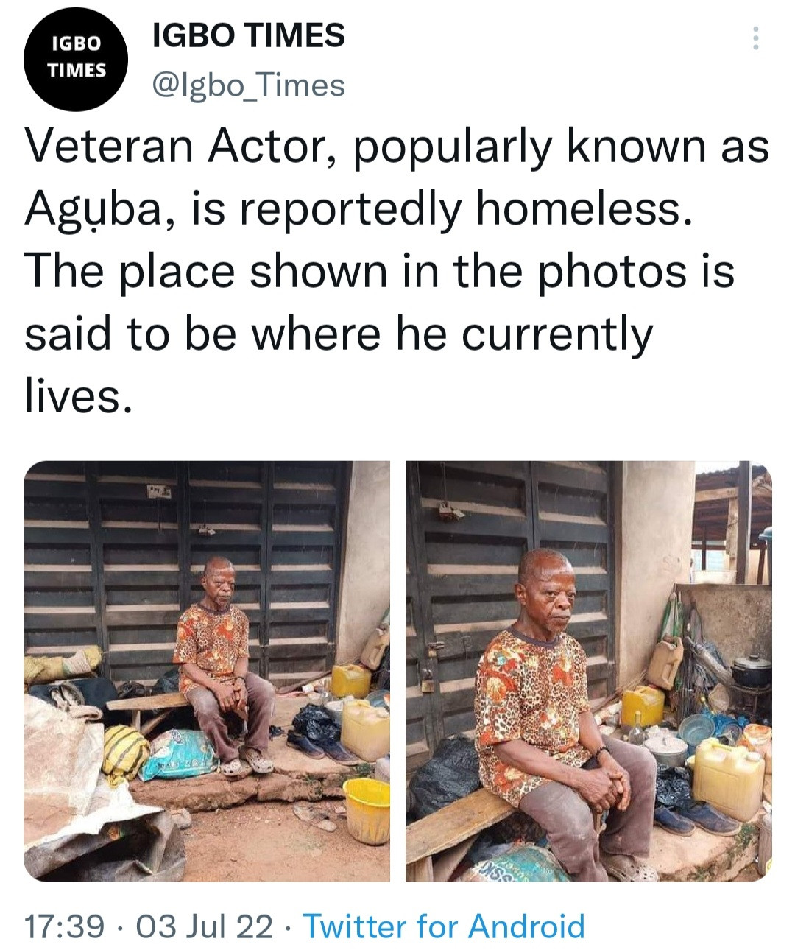Click the Twitter for Android source link
Image resolution: width=795 pixels, height=950 pixels.
pos(444,926)
